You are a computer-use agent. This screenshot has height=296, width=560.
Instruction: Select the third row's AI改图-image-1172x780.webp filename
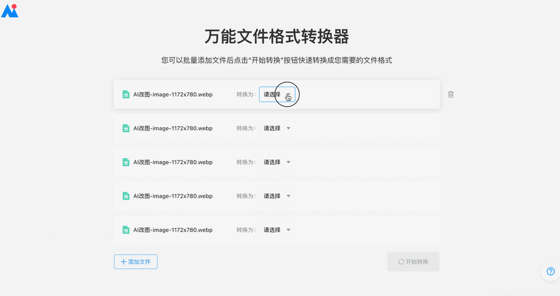[x=173, y=162]
